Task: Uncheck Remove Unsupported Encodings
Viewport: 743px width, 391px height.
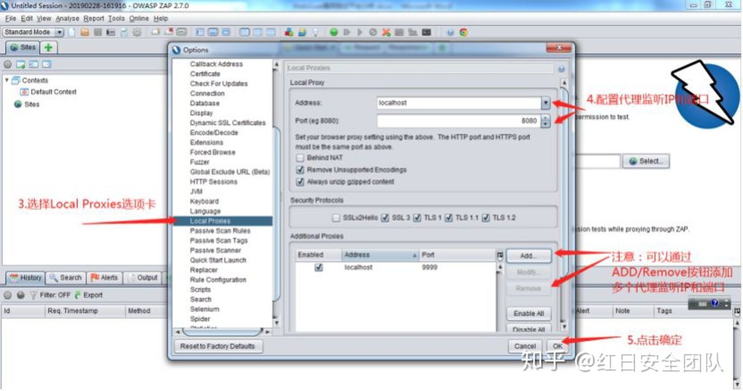Action: click(x=300, y=170)
